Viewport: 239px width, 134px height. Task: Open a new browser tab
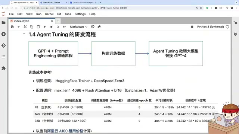(x=100, y=3)
